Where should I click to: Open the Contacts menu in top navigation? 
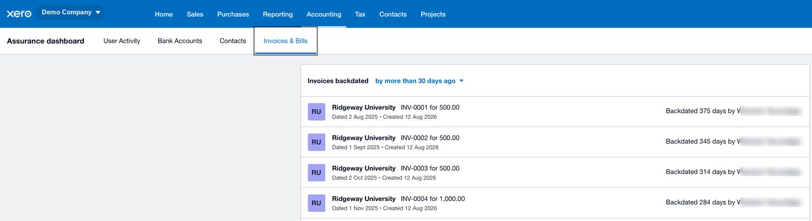pyautogui.click(x=393, y=15)
